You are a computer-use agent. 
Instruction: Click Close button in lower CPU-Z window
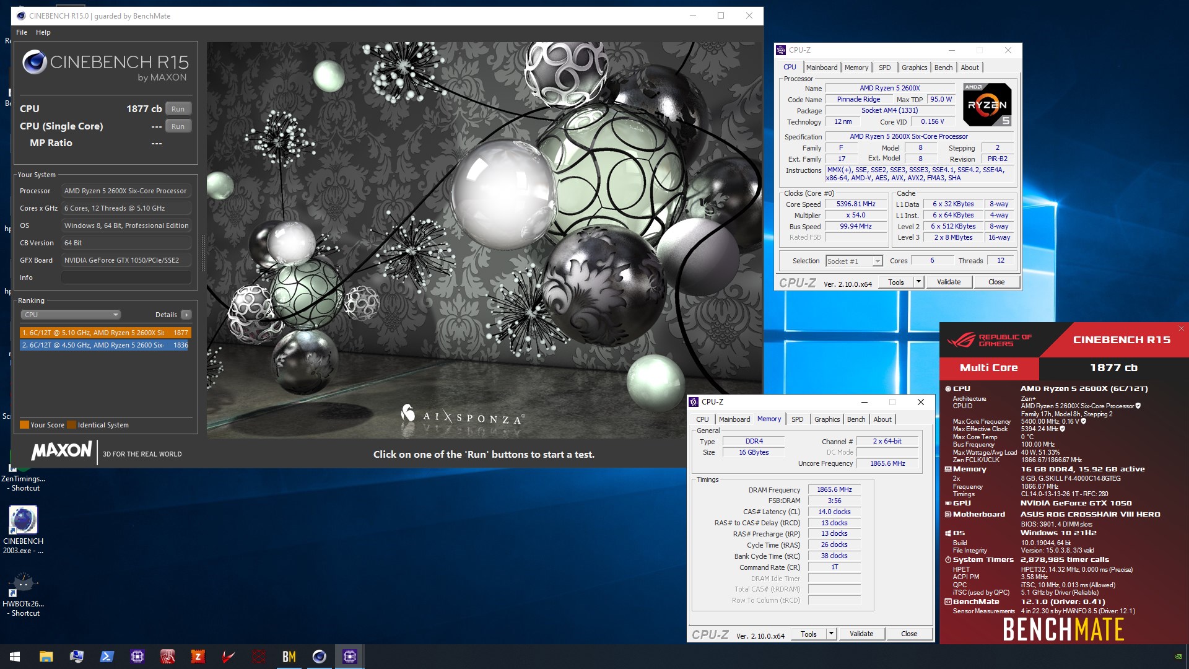909,634
